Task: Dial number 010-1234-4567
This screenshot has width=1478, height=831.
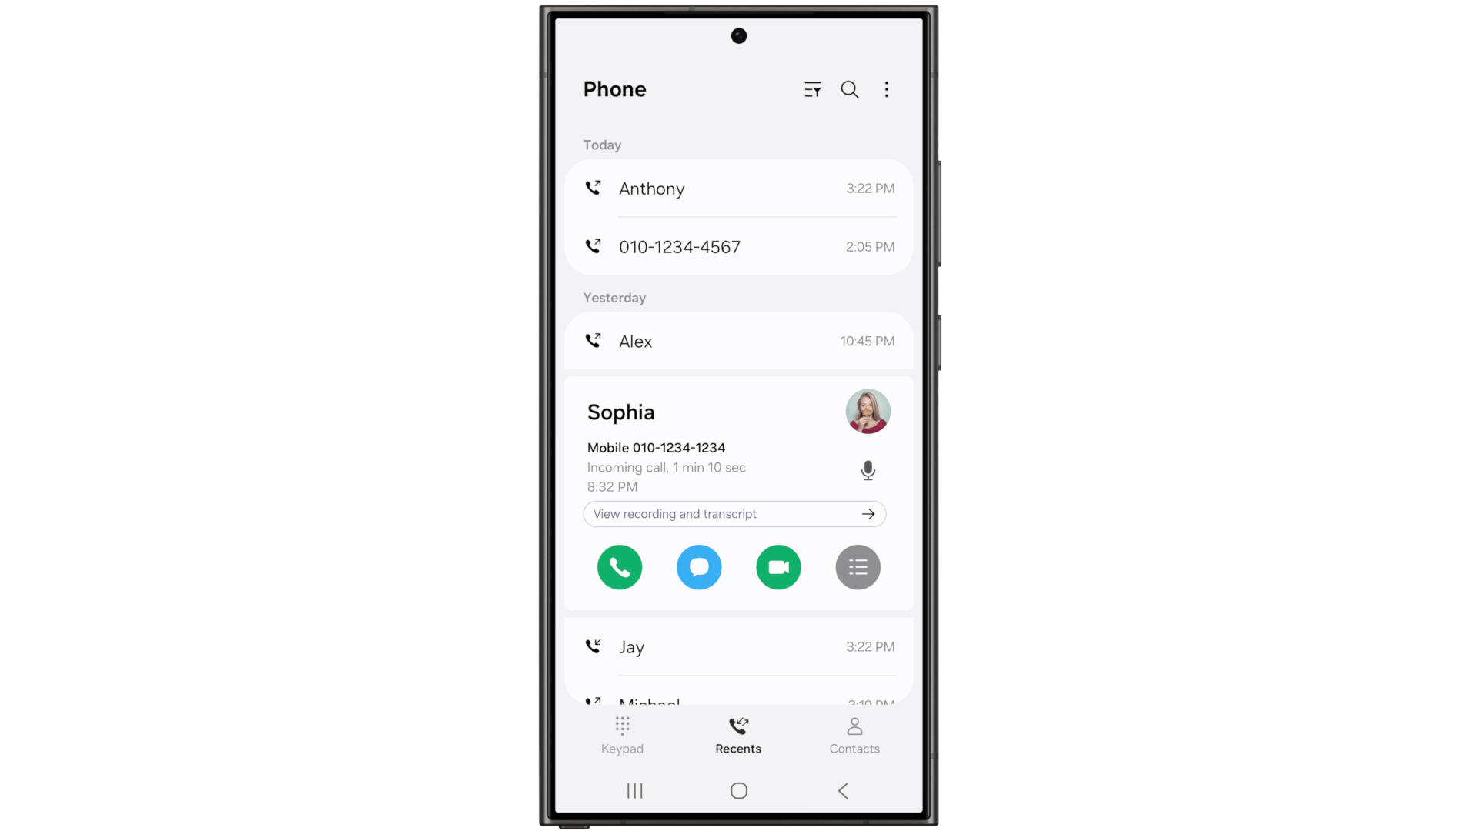Action: [x=680, y=246]
